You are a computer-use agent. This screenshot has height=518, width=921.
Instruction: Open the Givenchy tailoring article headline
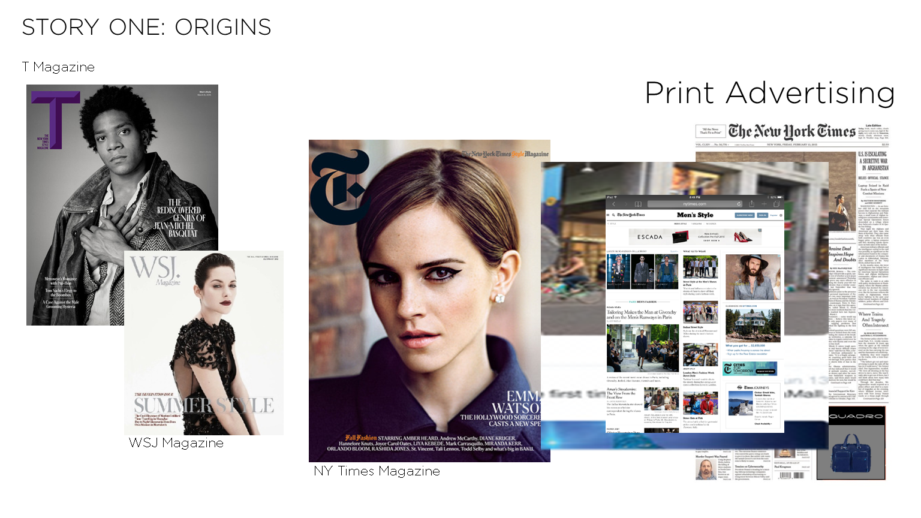642,315
